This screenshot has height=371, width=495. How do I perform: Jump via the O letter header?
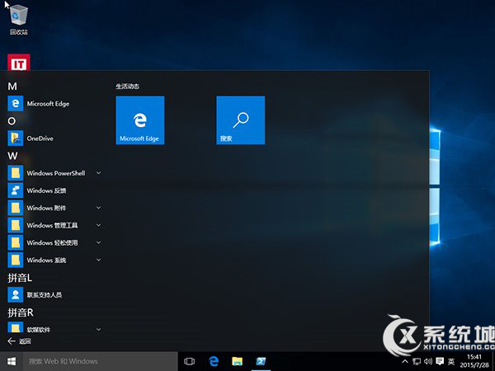(12, 121)
